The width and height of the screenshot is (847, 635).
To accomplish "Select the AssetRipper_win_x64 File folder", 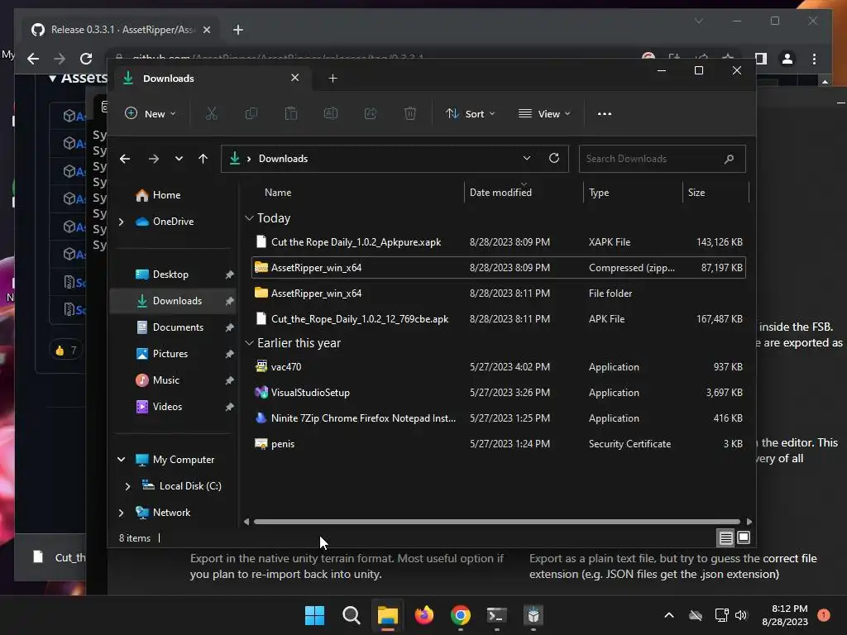I will (x=499, y=294).
